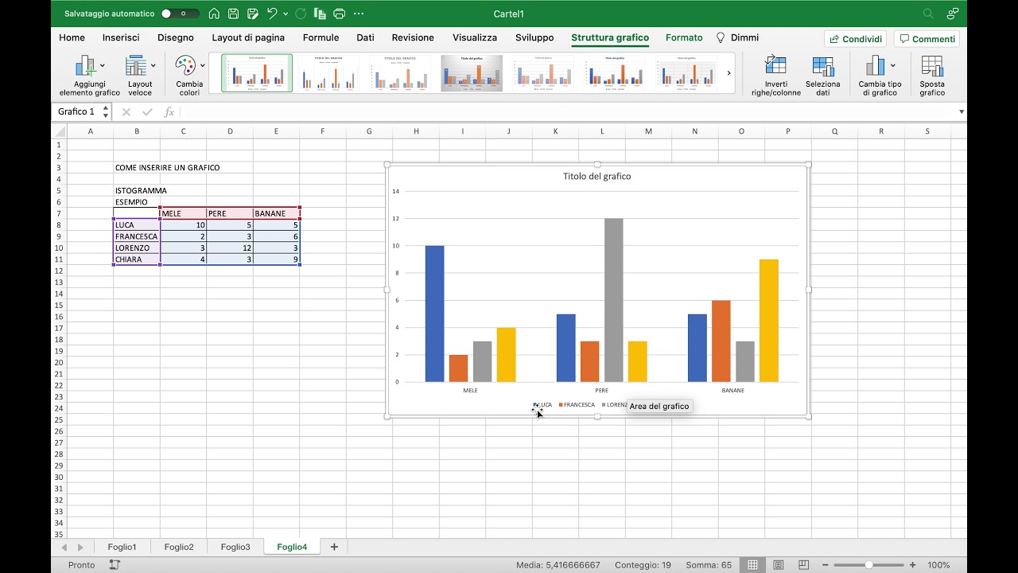Open the Inserisci ribbon tab
The width and height of the screenshot is (1018, 573).
[x=121, y=37]
